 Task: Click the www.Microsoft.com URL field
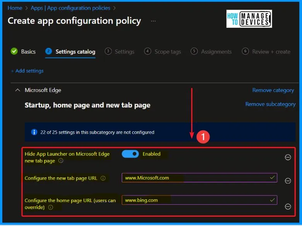[200, 178]
